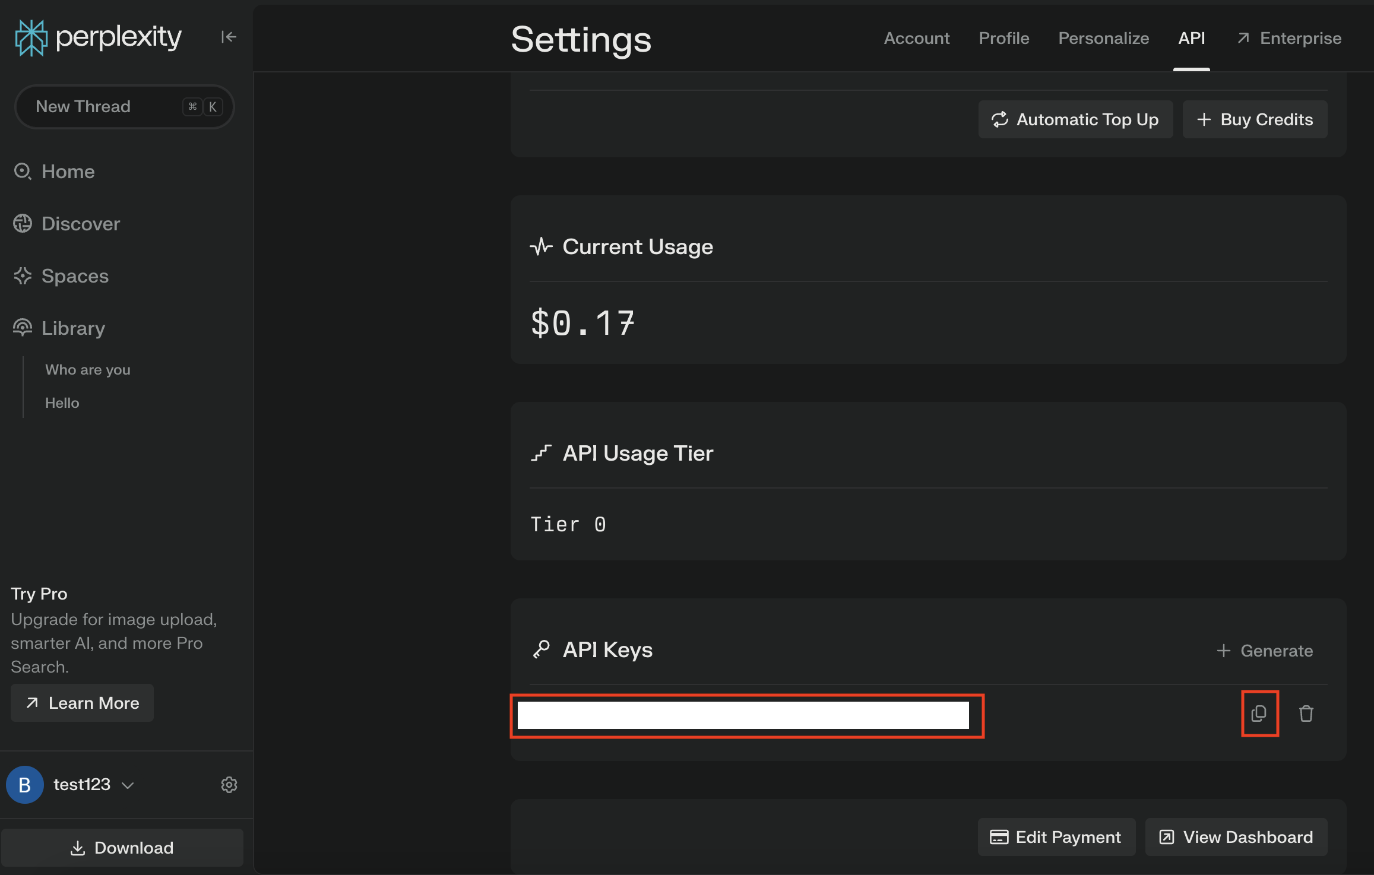Switch to the Account tab

tap(917, 38)
